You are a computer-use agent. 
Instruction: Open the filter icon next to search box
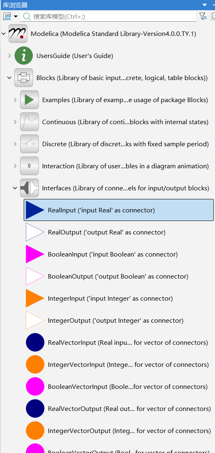click(203, 16)
